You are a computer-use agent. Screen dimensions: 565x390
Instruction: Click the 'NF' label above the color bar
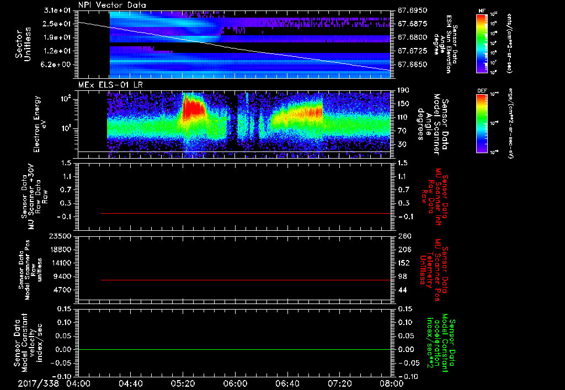point(482,11)
